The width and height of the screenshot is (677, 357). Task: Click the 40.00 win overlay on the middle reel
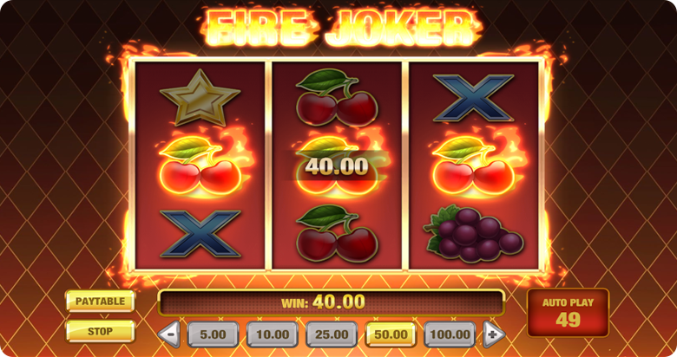point(337,166)
